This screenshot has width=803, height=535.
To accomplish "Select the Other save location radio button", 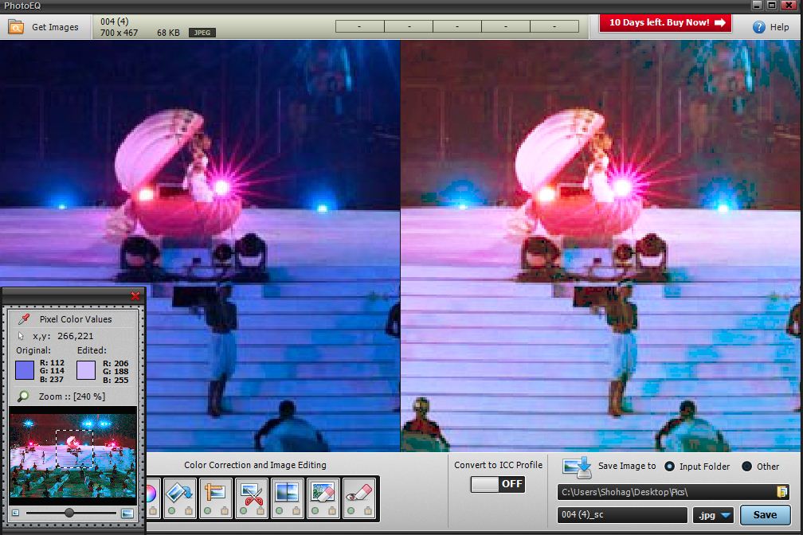I will [x=746, y=467].
